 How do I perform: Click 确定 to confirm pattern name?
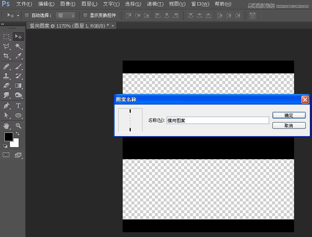click(x=289, y=115)
